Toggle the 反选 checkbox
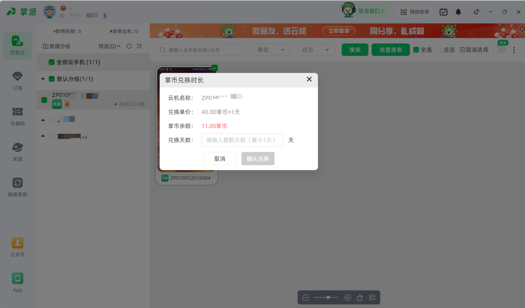The image size is (525, 308). [x=439, y=50]
